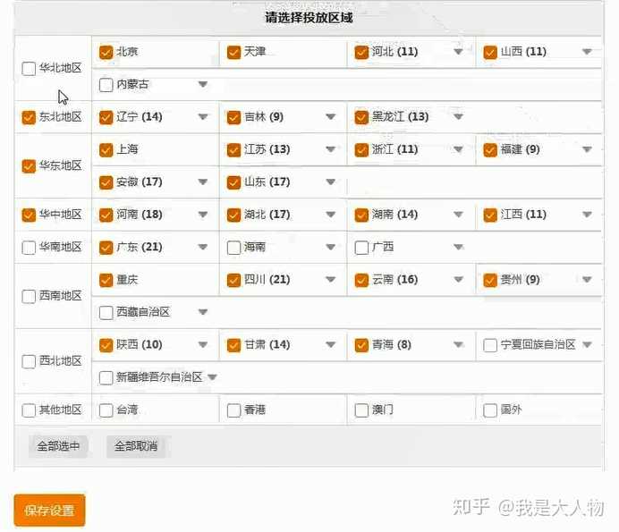This screenshot has width=619, height=532.
Task: Uncheck the 东北地区 region checkbox
Action: (30, 117)
